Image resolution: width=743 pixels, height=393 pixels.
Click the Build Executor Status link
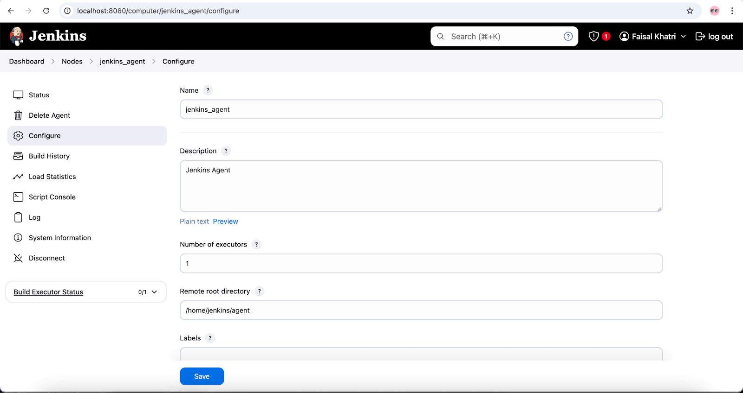(x=48, y=292)
